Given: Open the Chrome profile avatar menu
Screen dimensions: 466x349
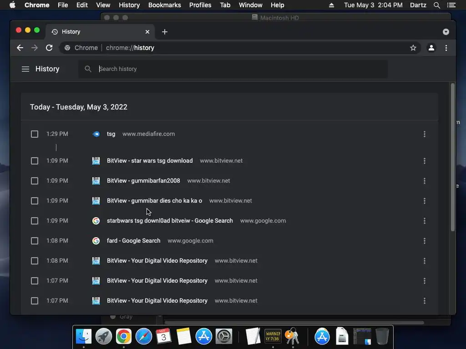Looking at the screenshot, I should (431, 48).
